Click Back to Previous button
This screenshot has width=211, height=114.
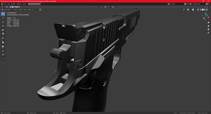[x=34, y=4]
